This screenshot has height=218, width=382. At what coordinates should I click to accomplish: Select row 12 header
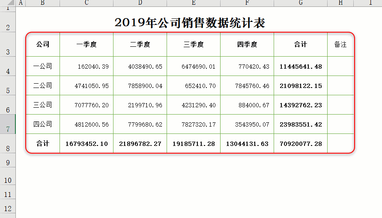click(x=8, y=206)
